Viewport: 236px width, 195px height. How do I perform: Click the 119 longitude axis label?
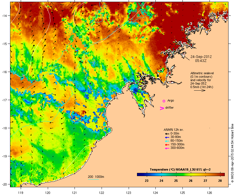21,193
